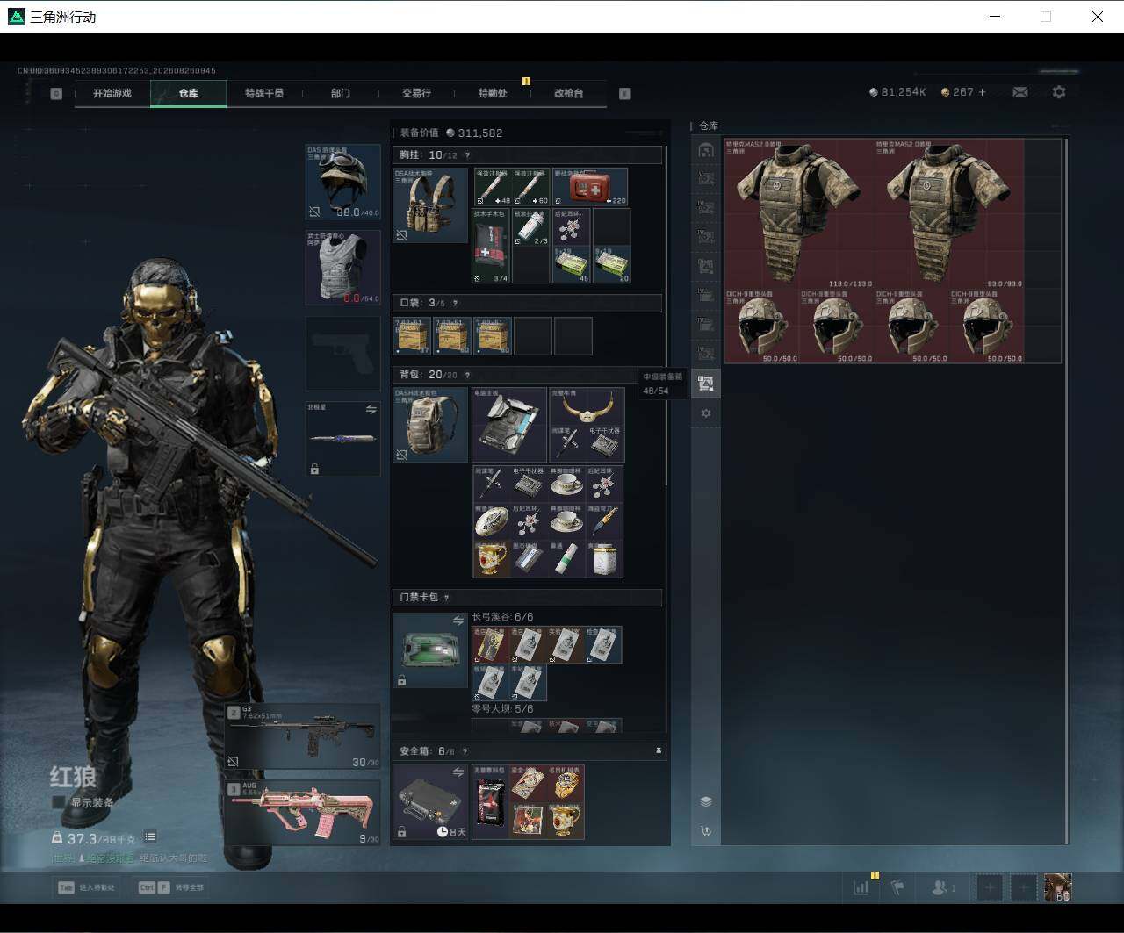Click the lock icon on the keycard pack
Screen dimensions: 1124x933
point(401,680)
